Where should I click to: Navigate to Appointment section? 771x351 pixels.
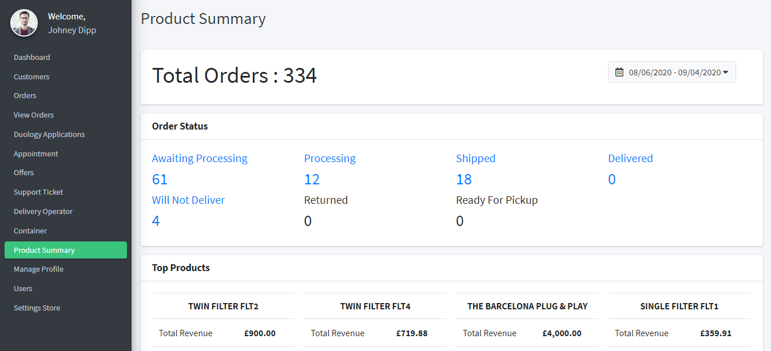(36, 154)
